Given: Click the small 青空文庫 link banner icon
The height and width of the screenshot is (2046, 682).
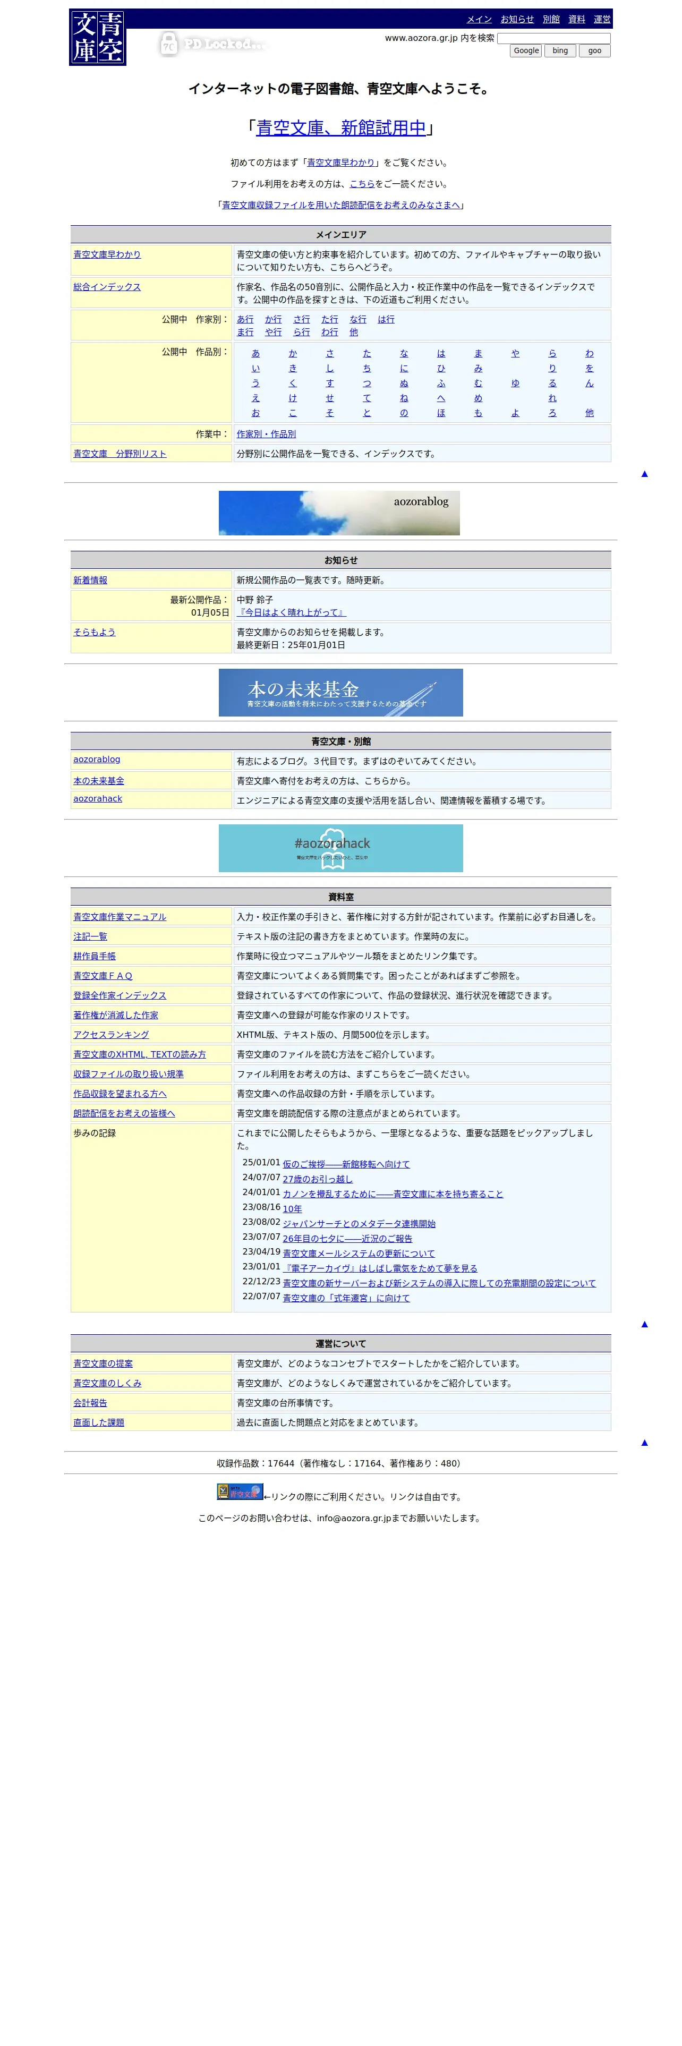Looking at the screenshot, I should [x=240, y=1491].
